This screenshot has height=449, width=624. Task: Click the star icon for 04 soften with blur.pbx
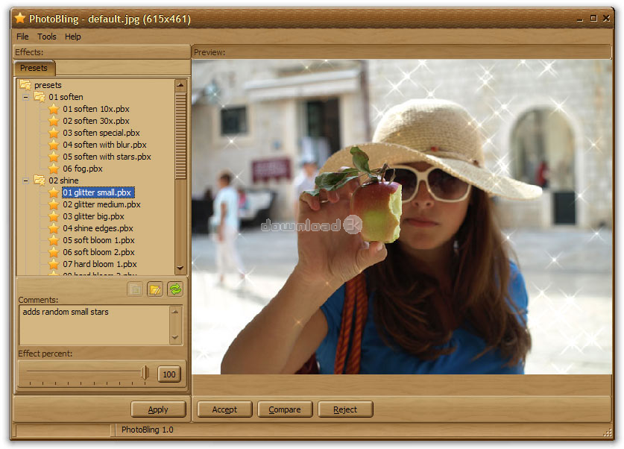54,145
